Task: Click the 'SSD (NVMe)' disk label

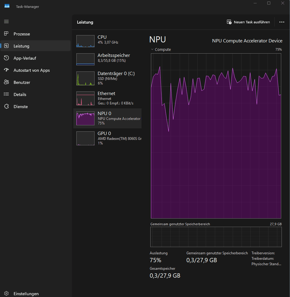Action: [x=108, y=79]
